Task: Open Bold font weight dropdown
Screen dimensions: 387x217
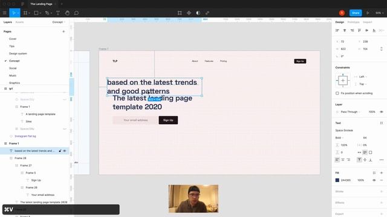Action: (339, 138)
